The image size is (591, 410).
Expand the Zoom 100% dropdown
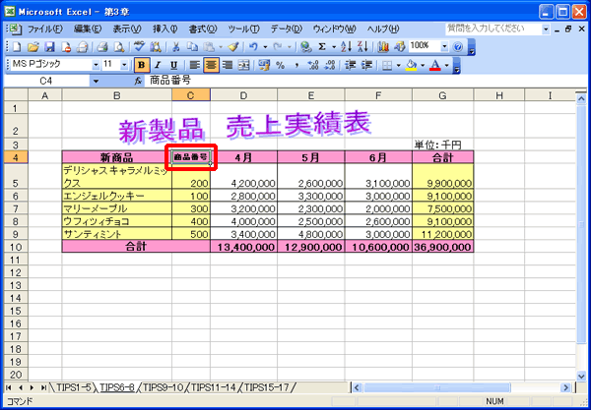[x=445, y=46]
